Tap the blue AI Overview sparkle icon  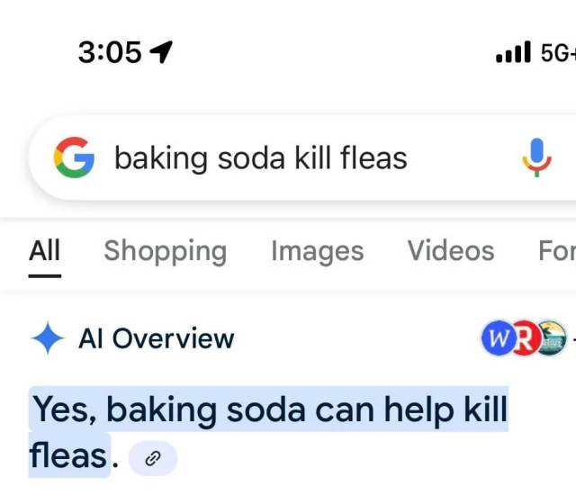coord(47,339)
